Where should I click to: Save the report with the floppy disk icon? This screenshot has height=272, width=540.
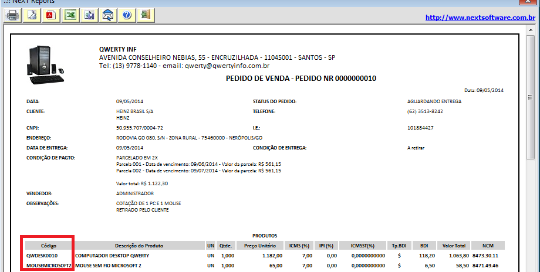click(89, 15)
